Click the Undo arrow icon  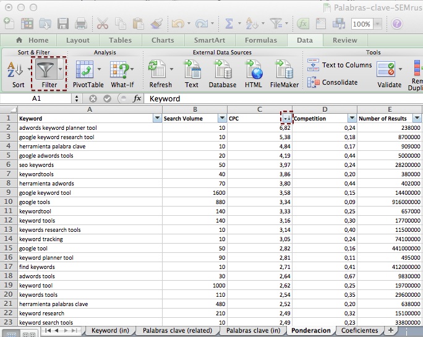tap(177, 23)
